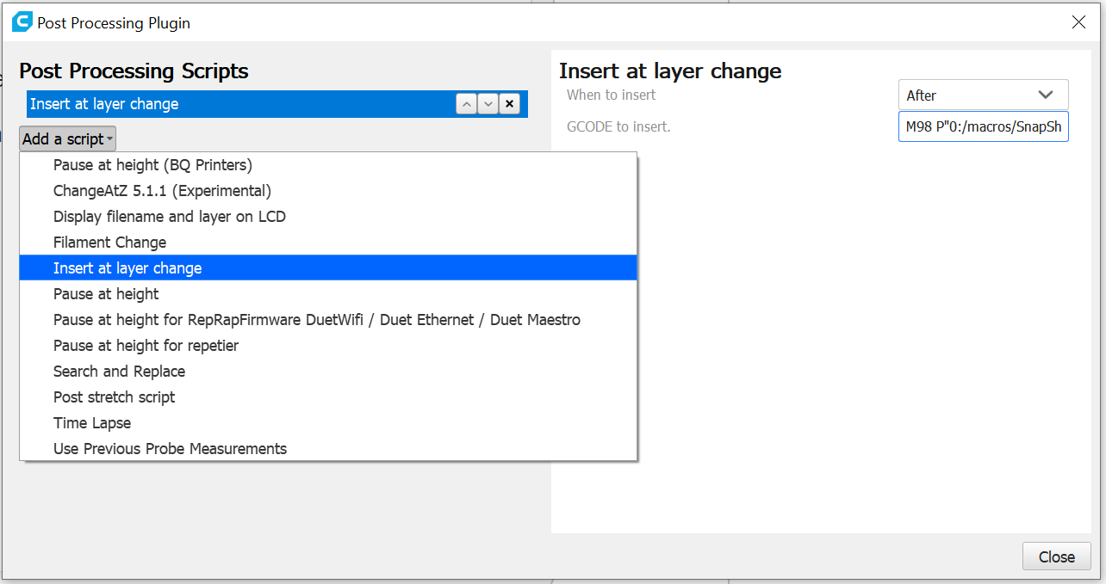Screen dimensions: 1106x584
Task: Move the script down with the arrow icon
Action: point(488,104)
